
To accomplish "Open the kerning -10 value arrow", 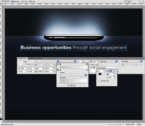I will pyautogui.click(x=44, y=65).
